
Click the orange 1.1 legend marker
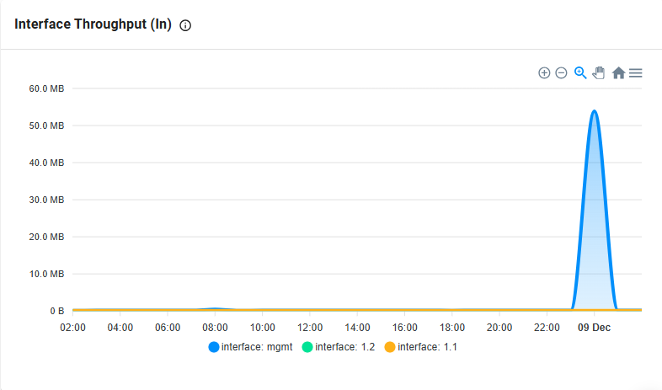pyautogui.click(x=390, y=347)
